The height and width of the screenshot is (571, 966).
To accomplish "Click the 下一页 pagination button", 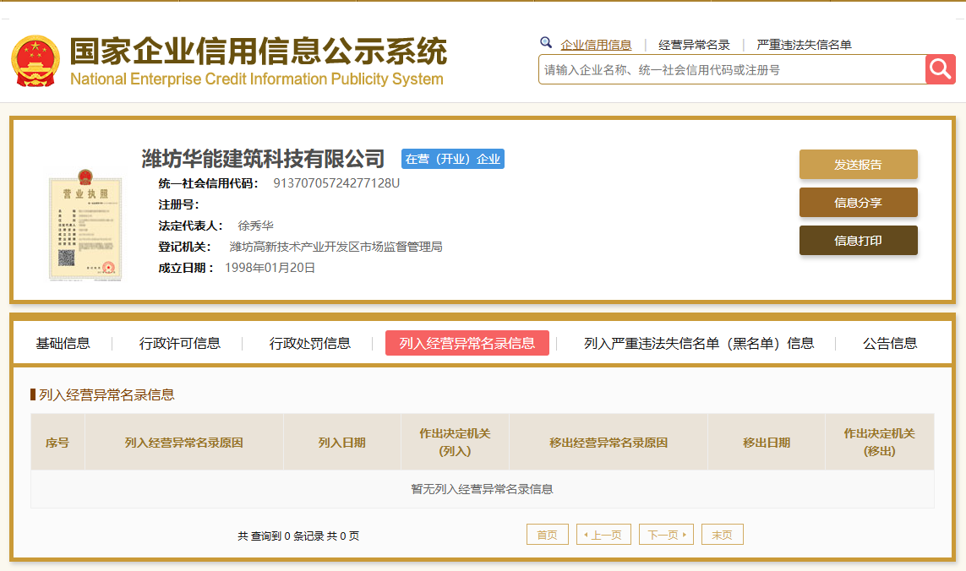I will pyautogui.click(x=666, y=535).
